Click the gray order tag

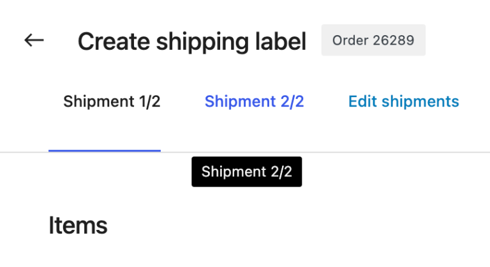click(373, 41)
